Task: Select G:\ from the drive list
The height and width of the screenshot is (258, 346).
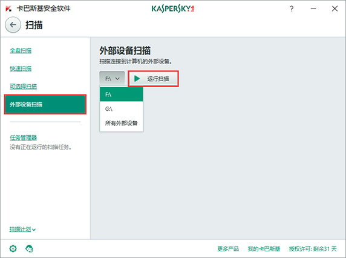Action: (122, 108)
